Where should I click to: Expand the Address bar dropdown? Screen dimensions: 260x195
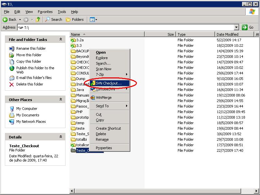tap(237, 27)
